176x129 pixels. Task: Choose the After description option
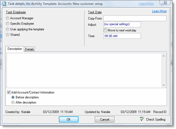pos(13,102)
